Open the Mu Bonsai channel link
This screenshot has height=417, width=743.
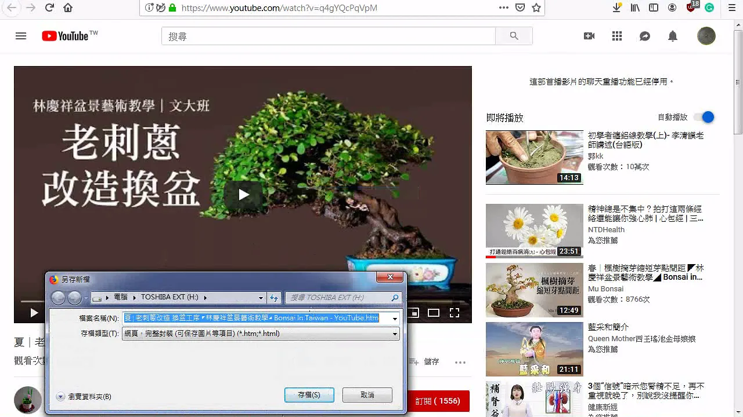tap(605, 289)
